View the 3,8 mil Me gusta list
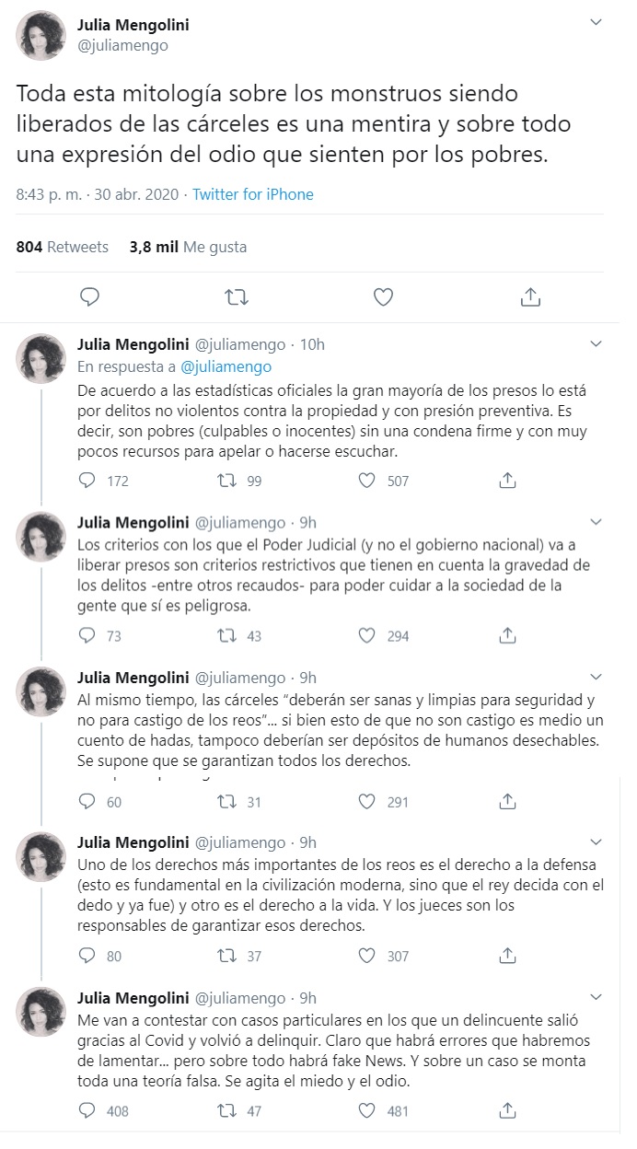The width and height of the screenshot is (637, 1149). click(188, 247)
